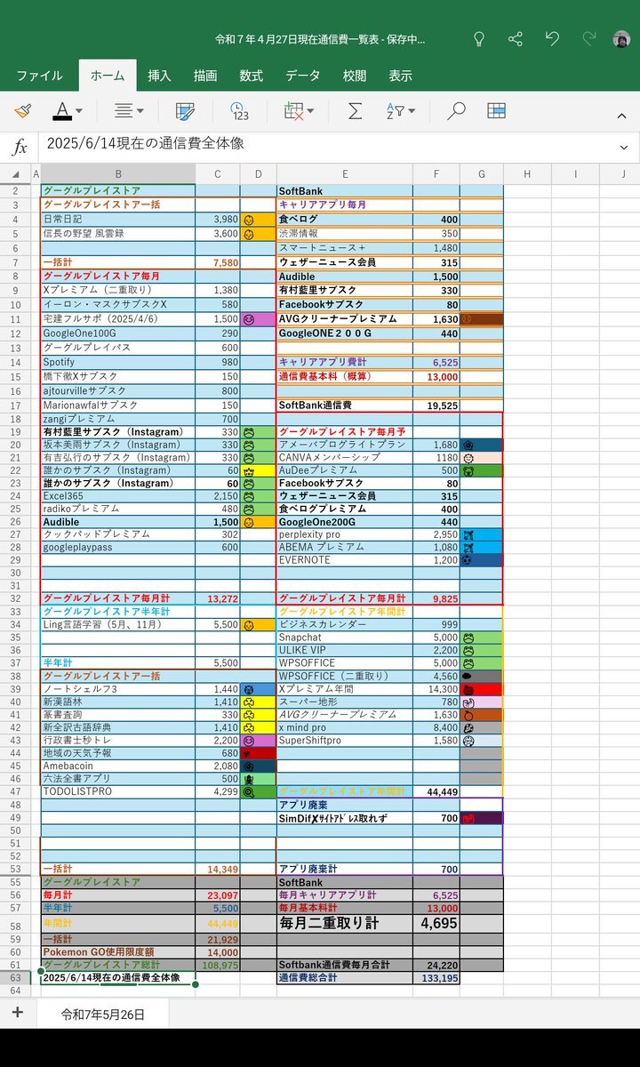Viewport: 640px width, 1067px height.
Task: Add a new sheet with plus button
Action: 17,1013
